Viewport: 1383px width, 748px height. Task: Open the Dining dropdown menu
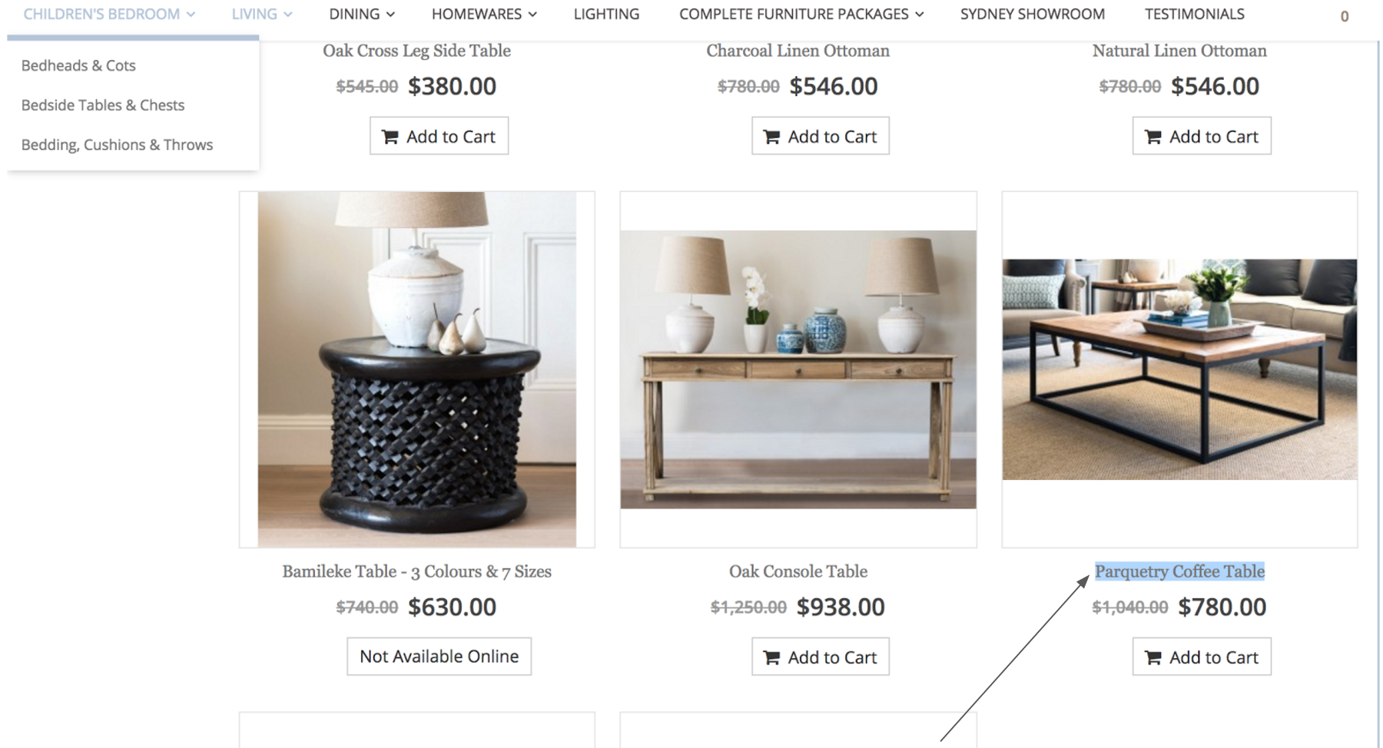[362, 14]
